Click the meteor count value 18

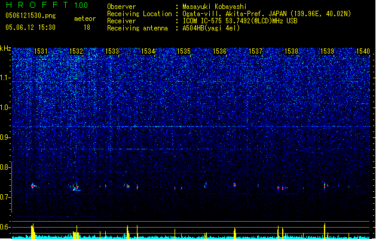87,27
